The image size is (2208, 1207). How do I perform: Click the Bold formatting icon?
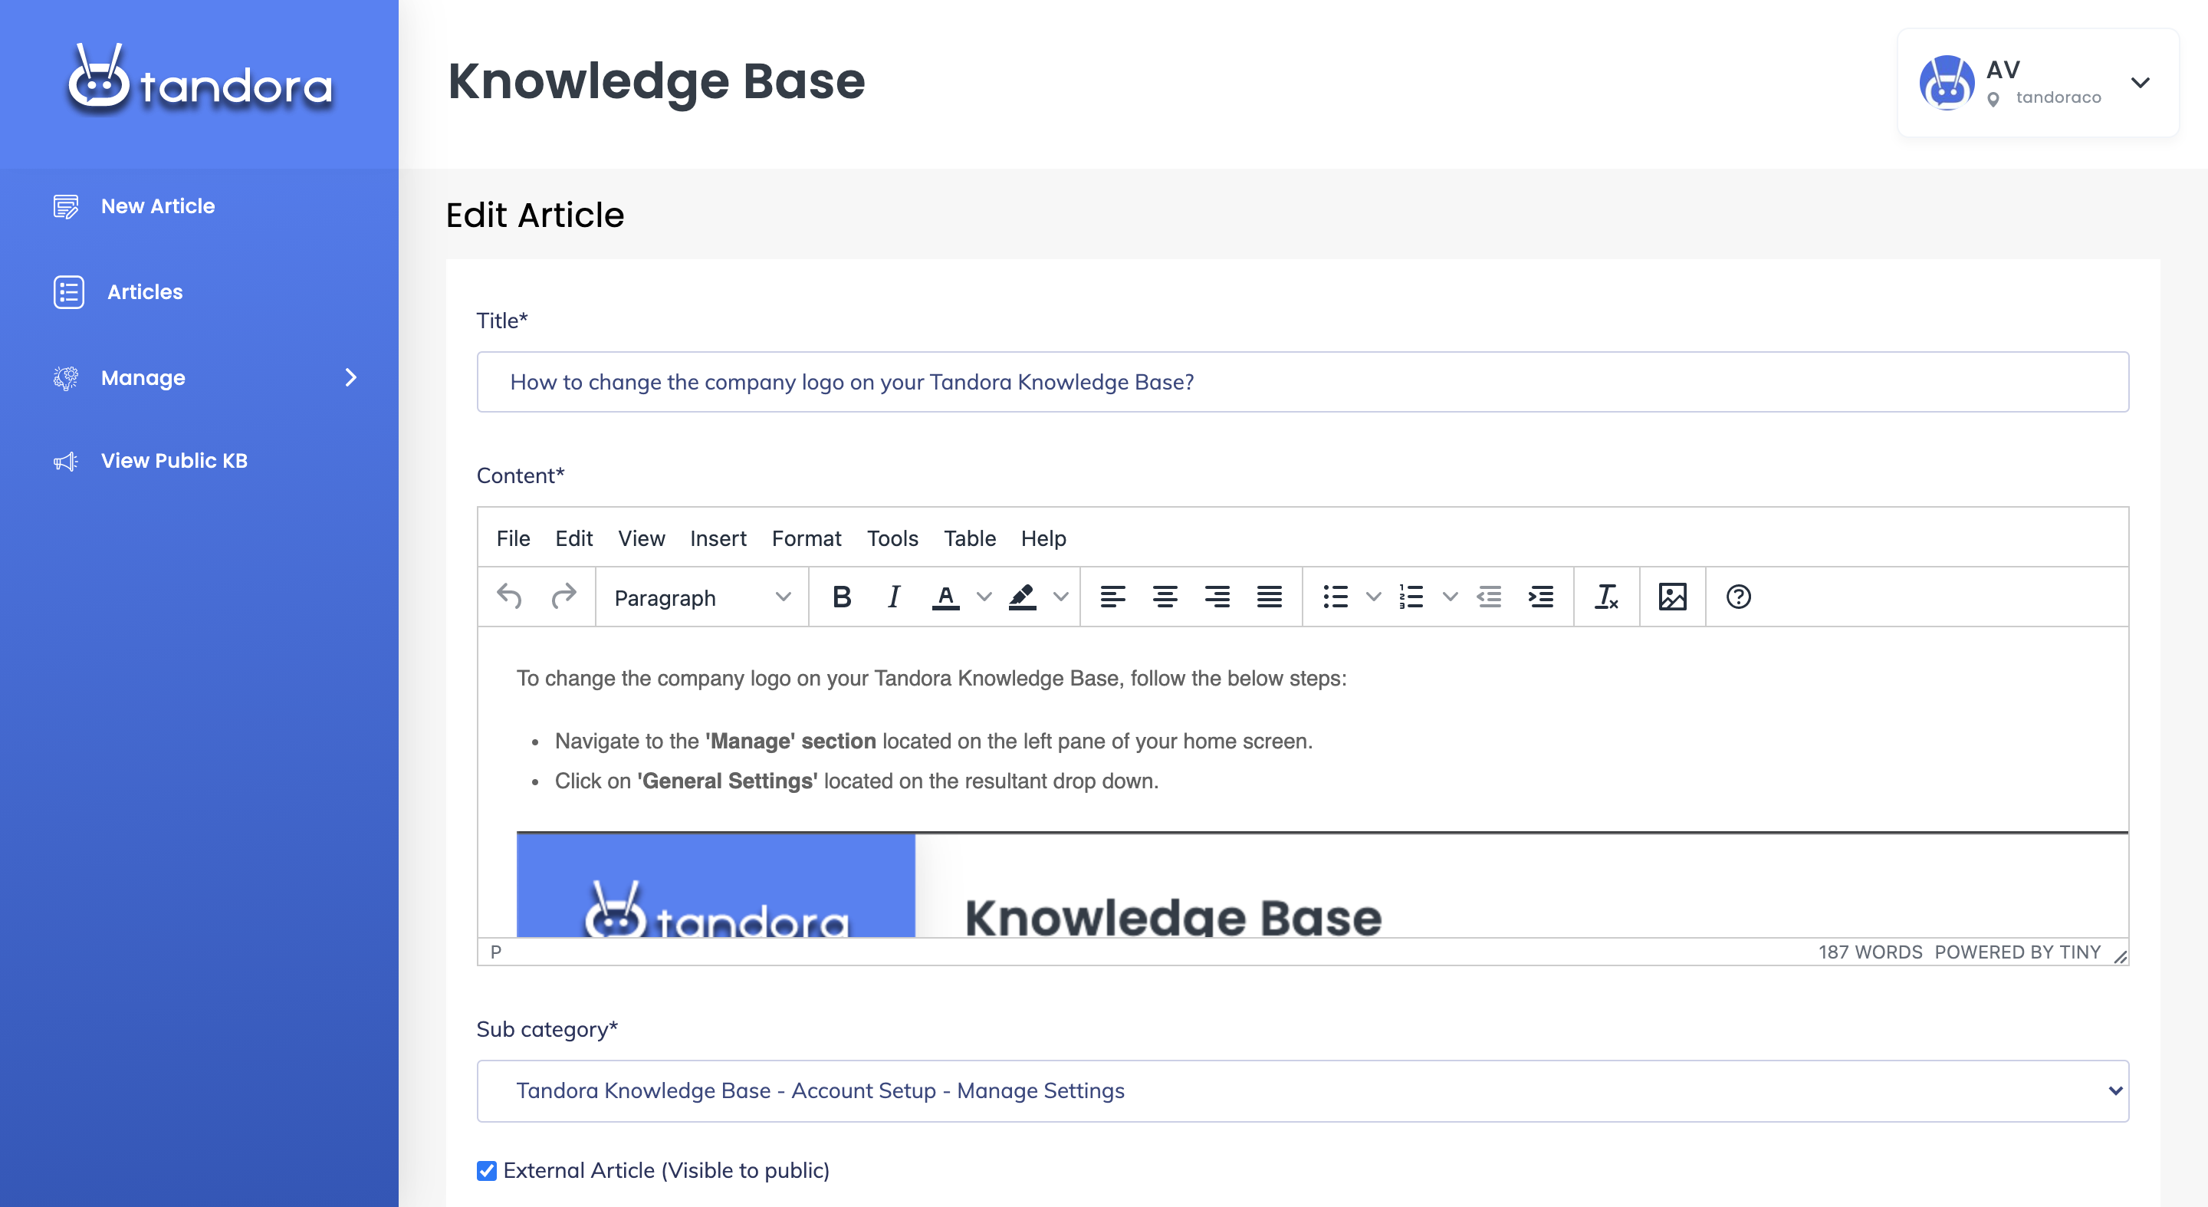point(841,597)
